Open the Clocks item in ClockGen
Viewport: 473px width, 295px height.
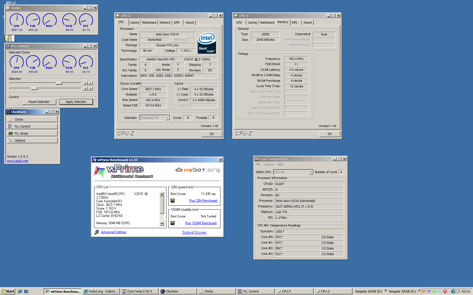coord(32,119)
